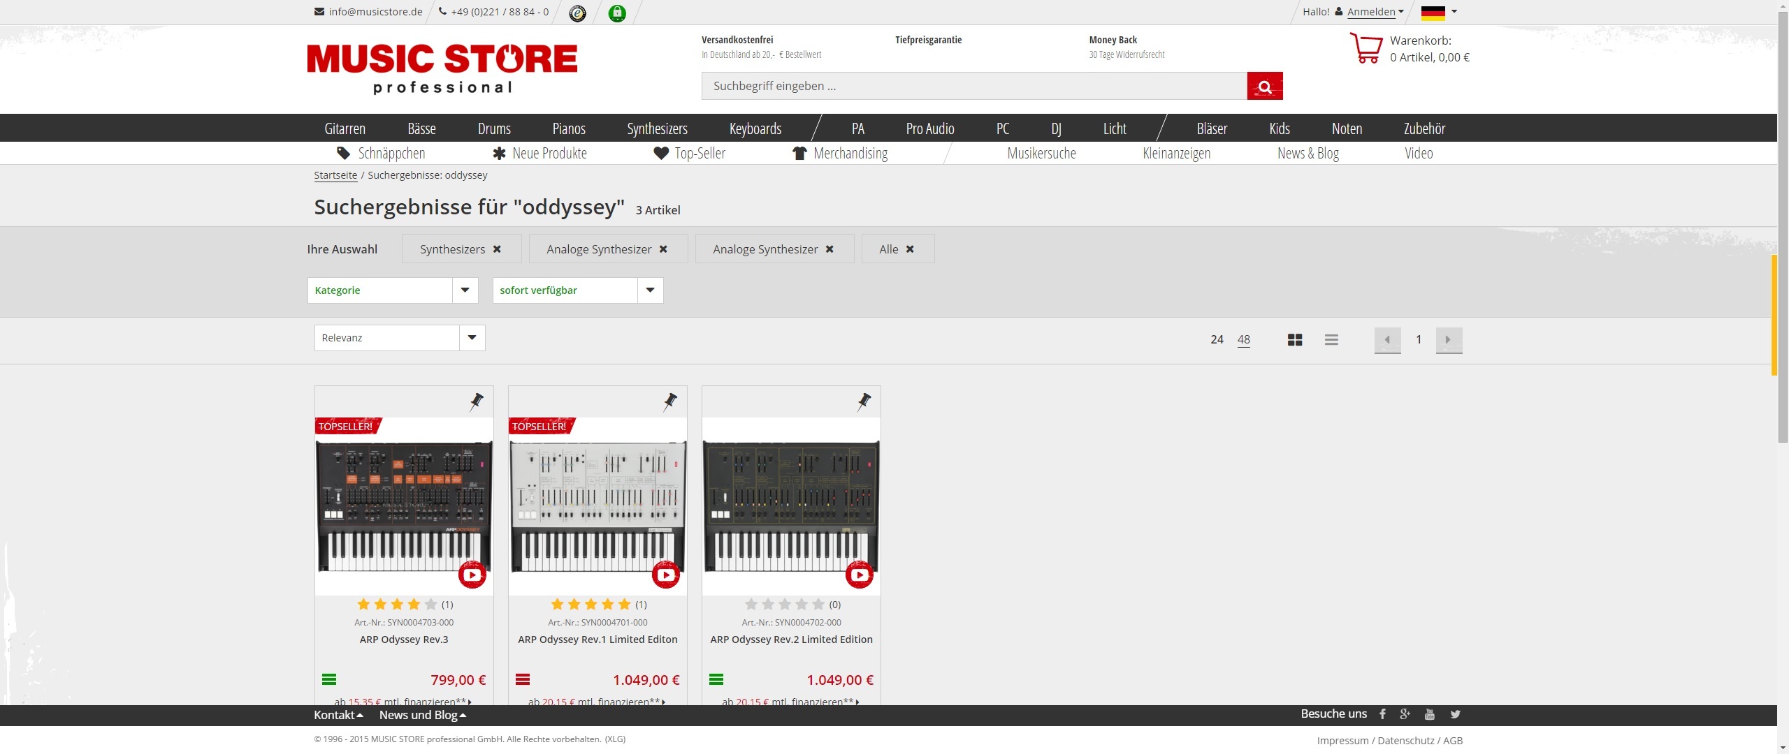Image resolution: width=1789 pixels, height=754 pixels.
Task: Open the Pro Audio category menu
Action: click(x=930, y=128)
